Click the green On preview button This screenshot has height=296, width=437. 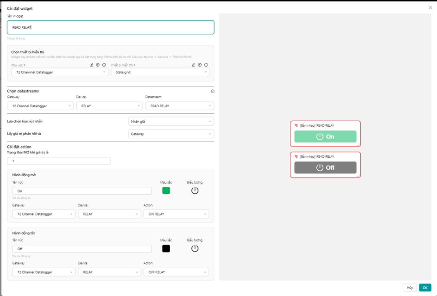(x=325, y=136)
